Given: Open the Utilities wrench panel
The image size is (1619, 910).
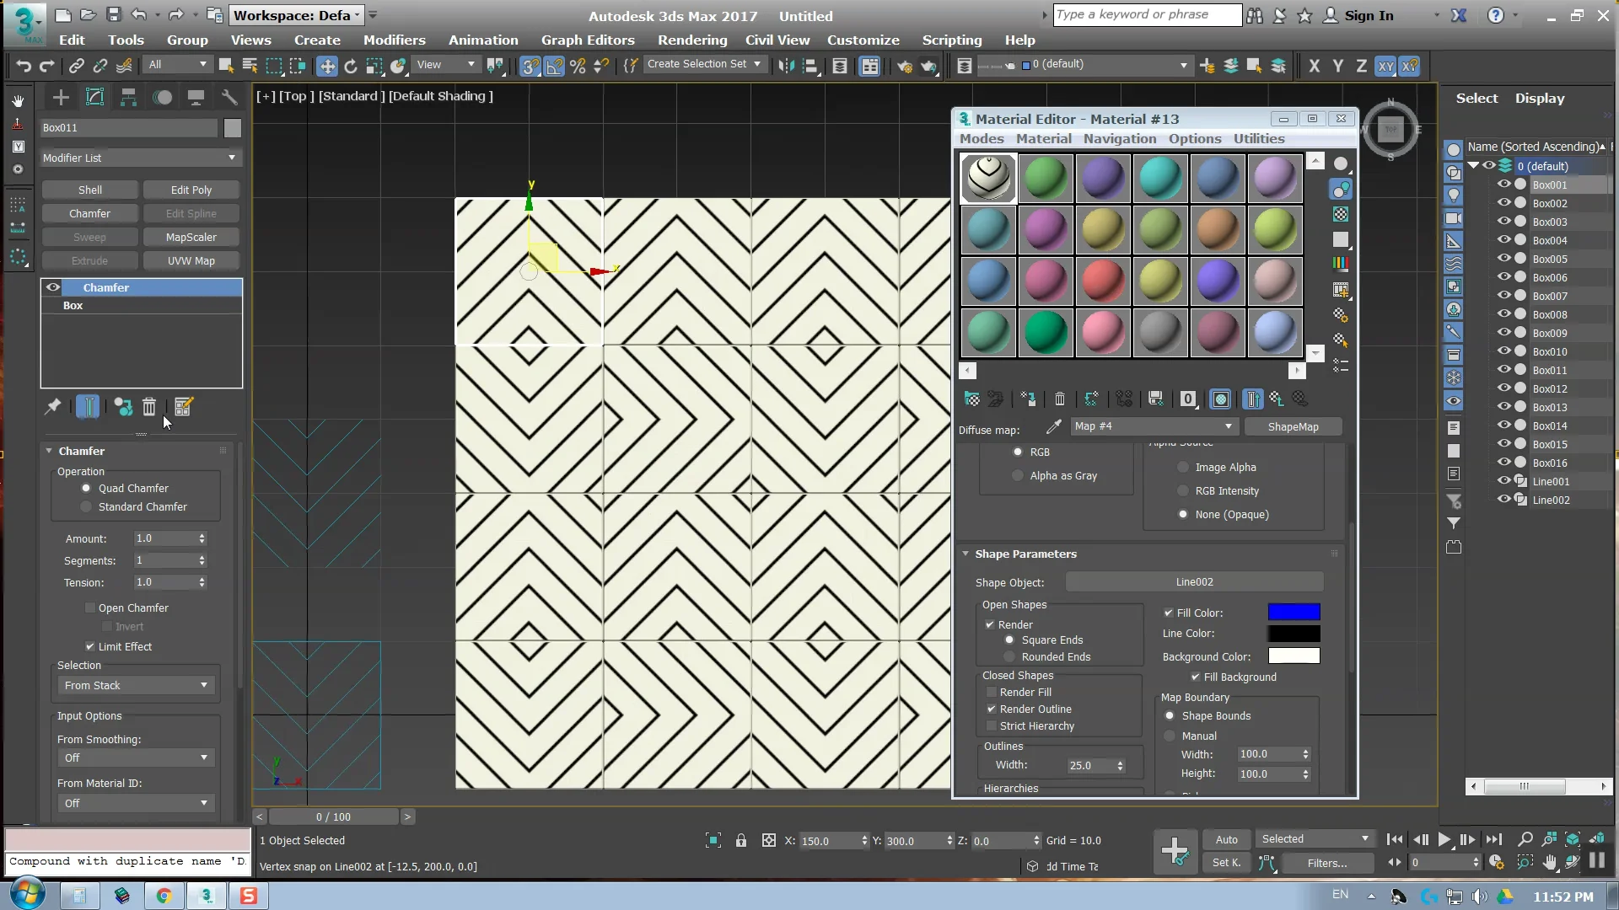Looking at the screenshot, I should (x=229, y=98).
